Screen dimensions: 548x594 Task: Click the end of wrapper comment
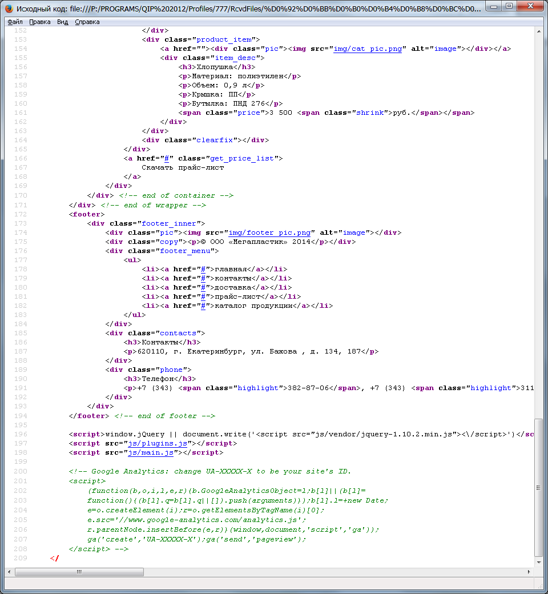tap(154, 205)
